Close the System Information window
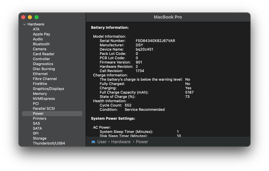Viewport: 269px width, 171px height. [23, 17]
